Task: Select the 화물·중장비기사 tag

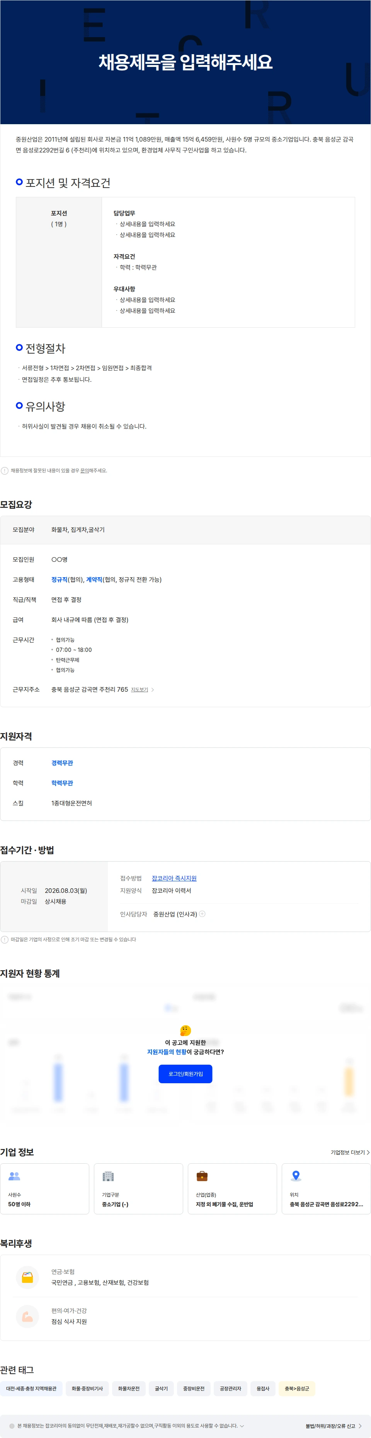Action: coord(87,1388)
